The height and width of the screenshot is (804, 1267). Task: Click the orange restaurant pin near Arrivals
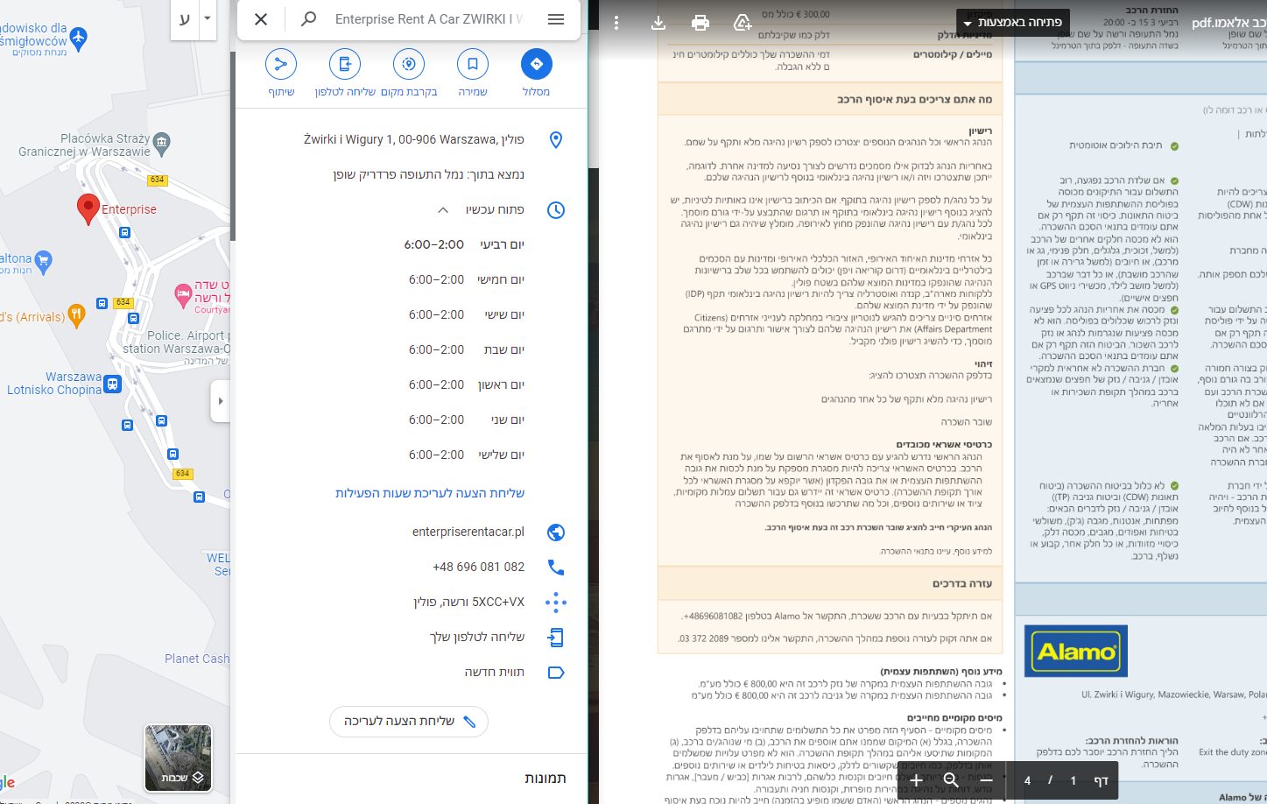click(x=76, y=315)
